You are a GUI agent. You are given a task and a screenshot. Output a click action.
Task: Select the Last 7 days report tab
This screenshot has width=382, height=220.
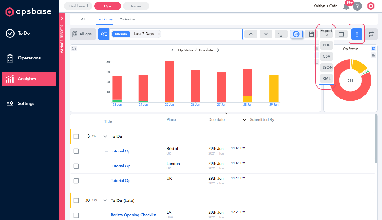point(105,19)
